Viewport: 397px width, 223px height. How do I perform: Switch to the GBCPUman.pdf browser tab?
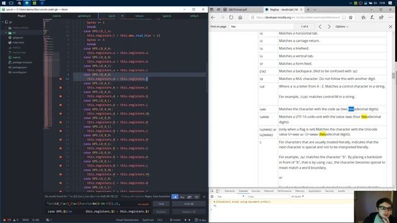pos(243,10)
